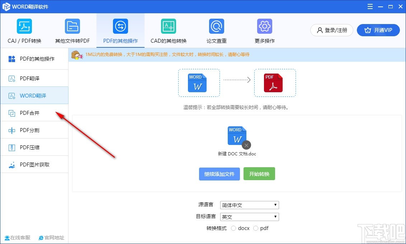Select the CAJ/PDF转换 conversion tool
The height and width of the screenshot is (244, 406).
tap(24, 30)
